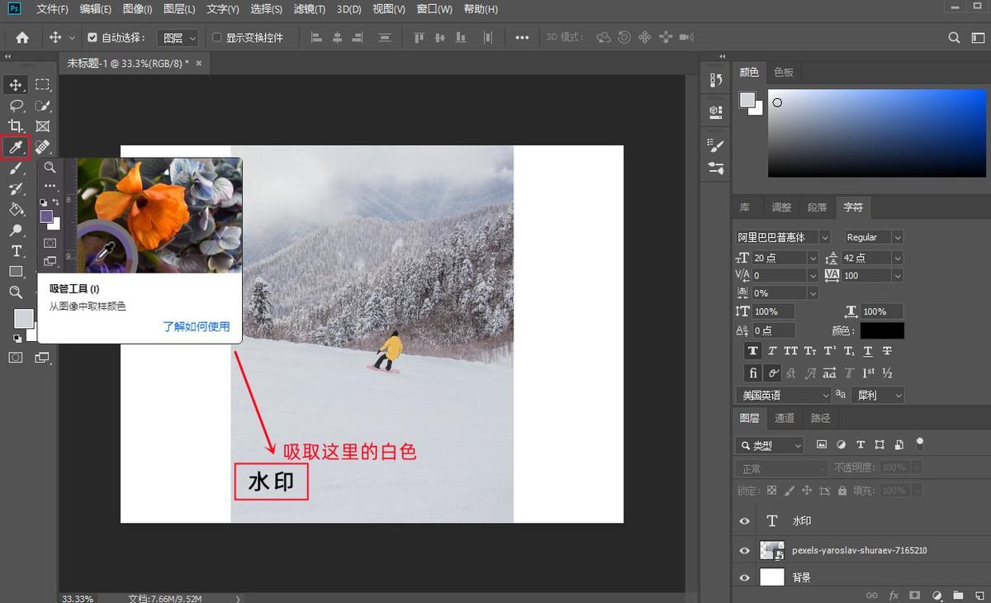Hide the pexels-yaroslav-shuraev layer

point(745,550)
